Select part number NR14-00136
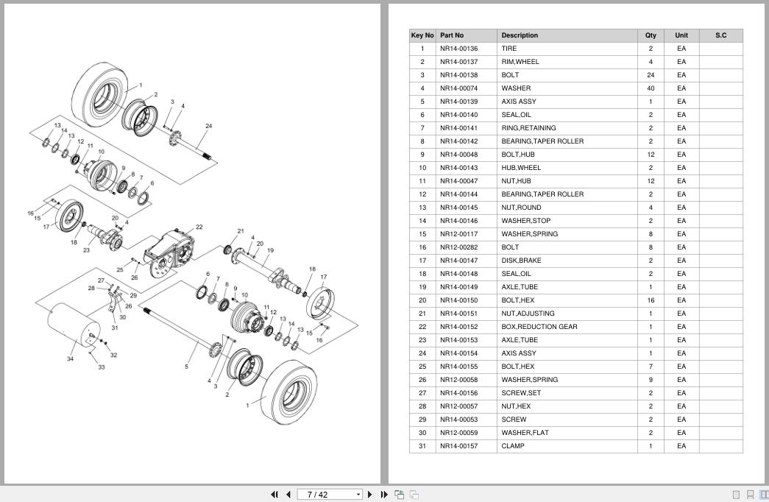769x502 pixels. 458,49
